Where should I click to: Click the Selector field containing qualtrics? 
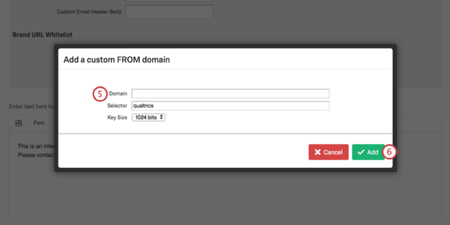(230, 106)
